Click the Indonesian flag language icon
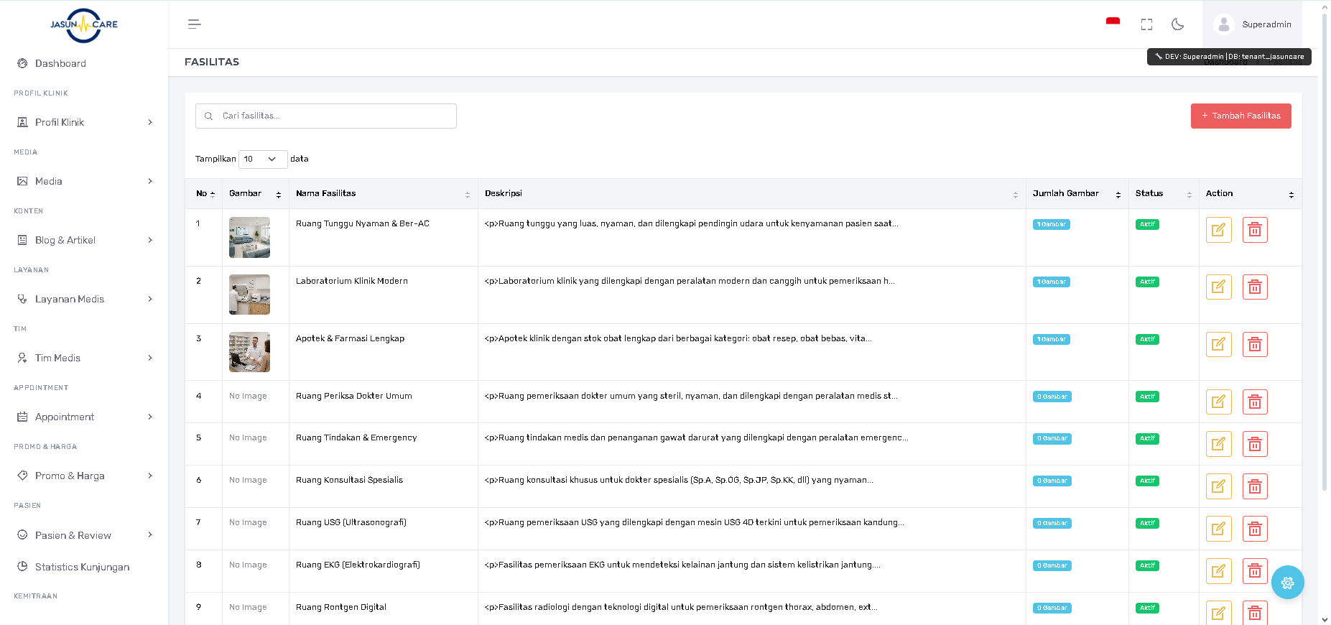The height and width of the screenshot is (625, 1331). (1113, 22)
